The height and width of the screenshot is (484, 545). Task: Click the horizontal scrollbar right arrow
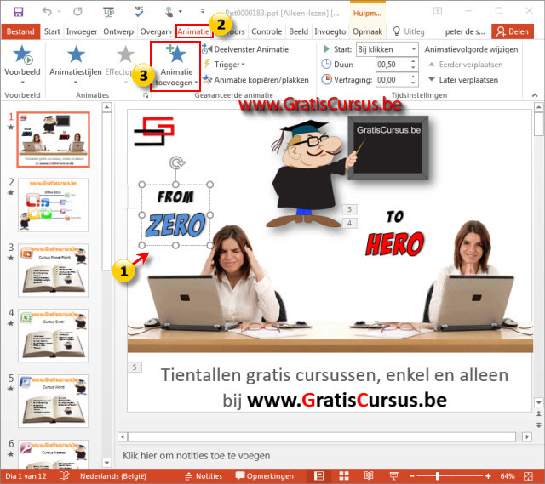point(527,436)
